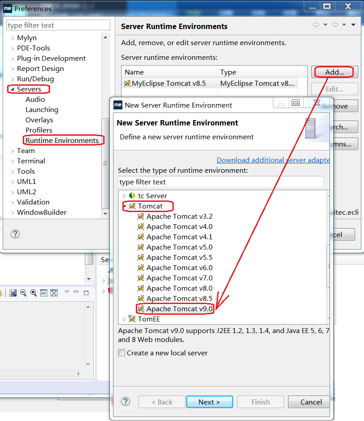364x421 pixels.
Task: Click the tc Server icon
Action: 132,196
